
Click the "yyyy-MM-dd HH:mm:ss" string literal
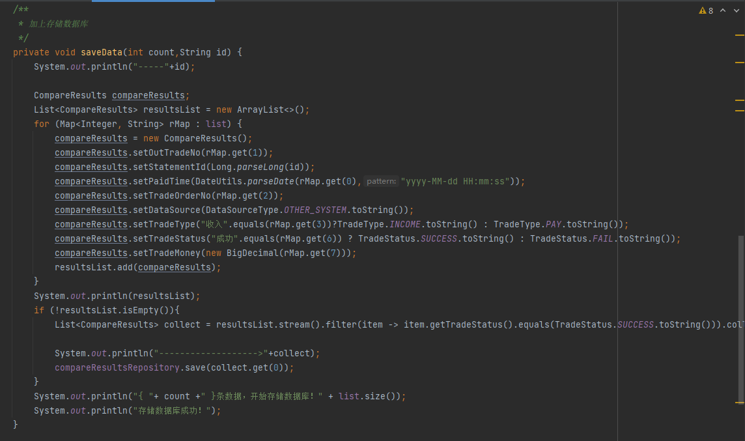click(x=458, y=181)
